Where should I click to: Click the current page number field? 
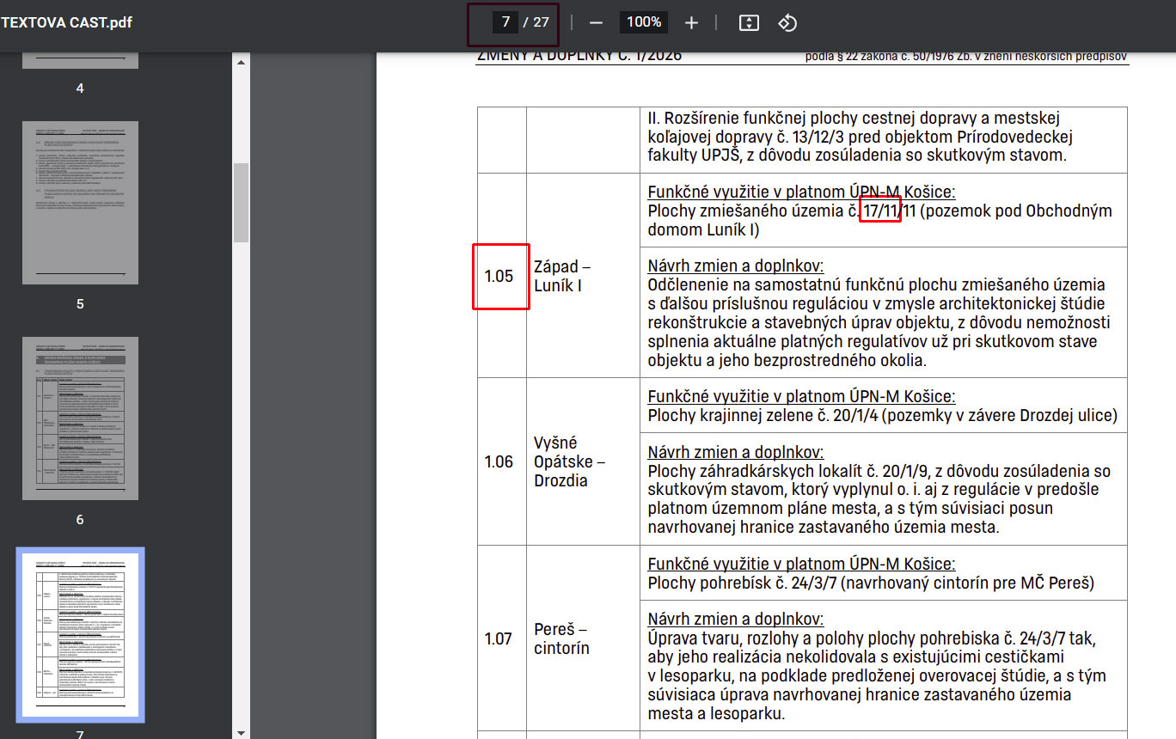pos(505,22)
